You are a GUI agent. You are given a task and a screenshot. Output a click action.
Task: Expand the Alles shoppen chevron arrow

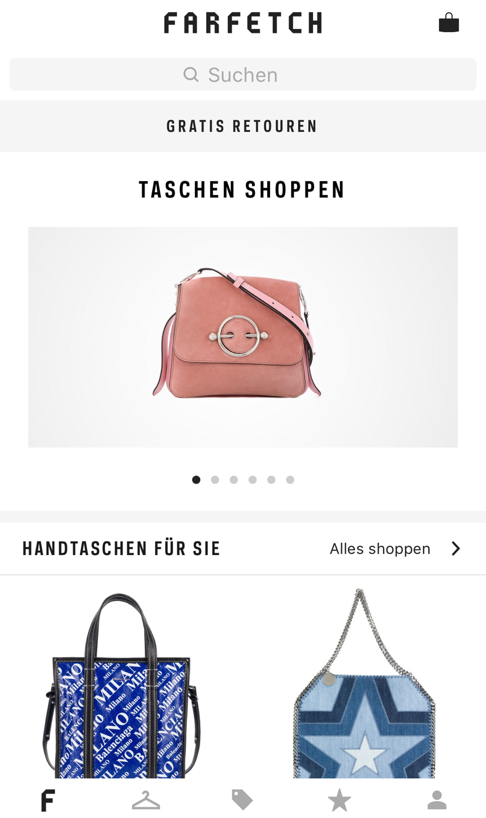click(x=456, y=549)
